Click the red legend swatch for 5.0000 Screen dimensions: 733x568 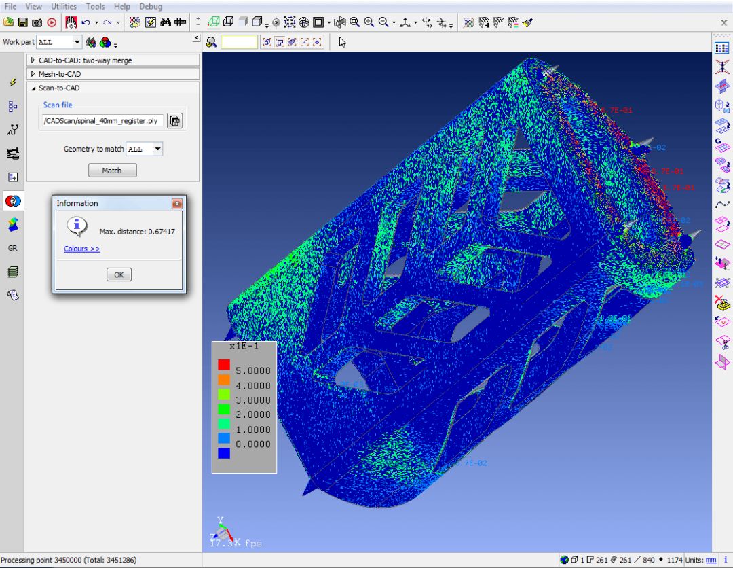click(224, 365)
